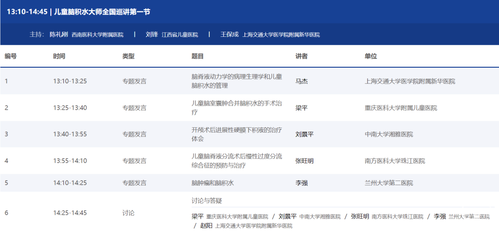Select host name 陈礼刚 in the header
499x234 pixels.
pos(60,35)
